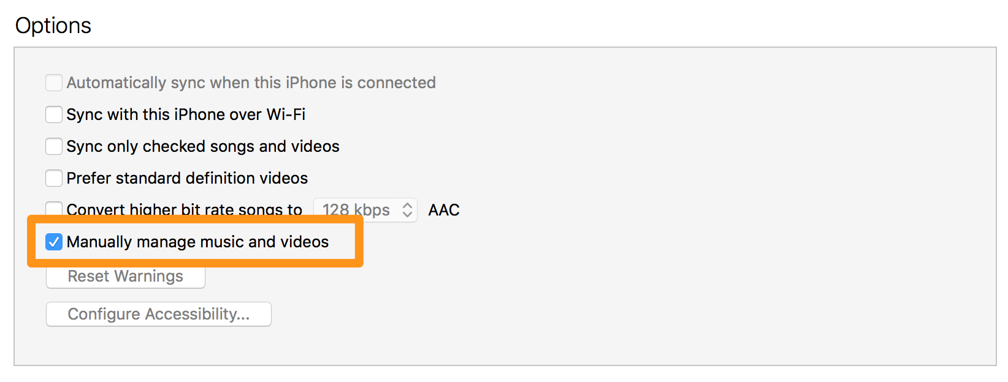
Task: Click the 'Manually manage music and videos' label text
Action: [x=197, y=242]
